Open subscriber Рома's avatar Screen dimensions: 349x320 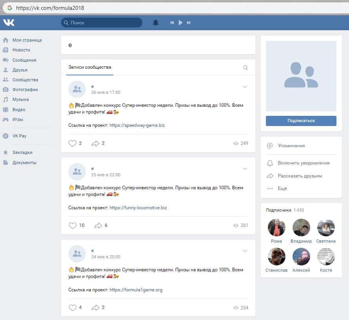click(276, 228)
